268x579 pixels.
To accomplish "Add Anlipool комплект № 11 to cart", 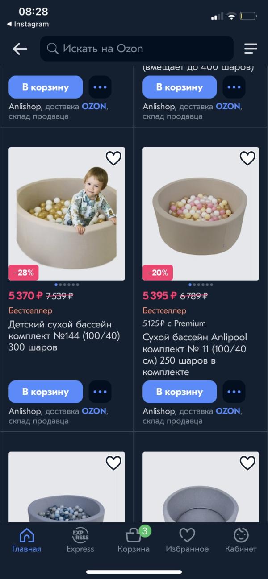I will [180, 392].
